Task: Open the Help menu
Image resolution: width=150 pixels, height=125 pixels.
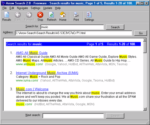Action: pos(58,8)
